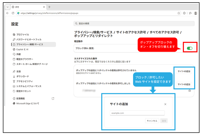202x135 pixels.
Task: Click サイトの追加 for allowed popup sites
Action: pyautogui.click(x=184, y=84)
